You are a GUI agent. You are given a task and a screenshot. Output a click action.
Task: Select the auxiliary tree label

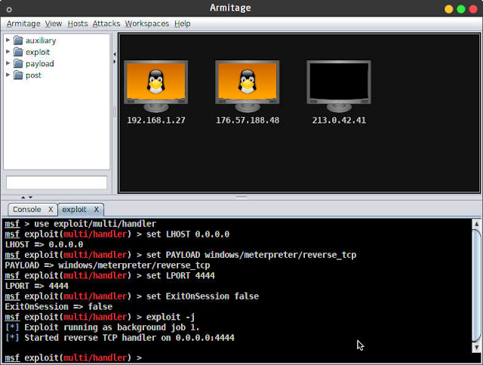point(41,41)
